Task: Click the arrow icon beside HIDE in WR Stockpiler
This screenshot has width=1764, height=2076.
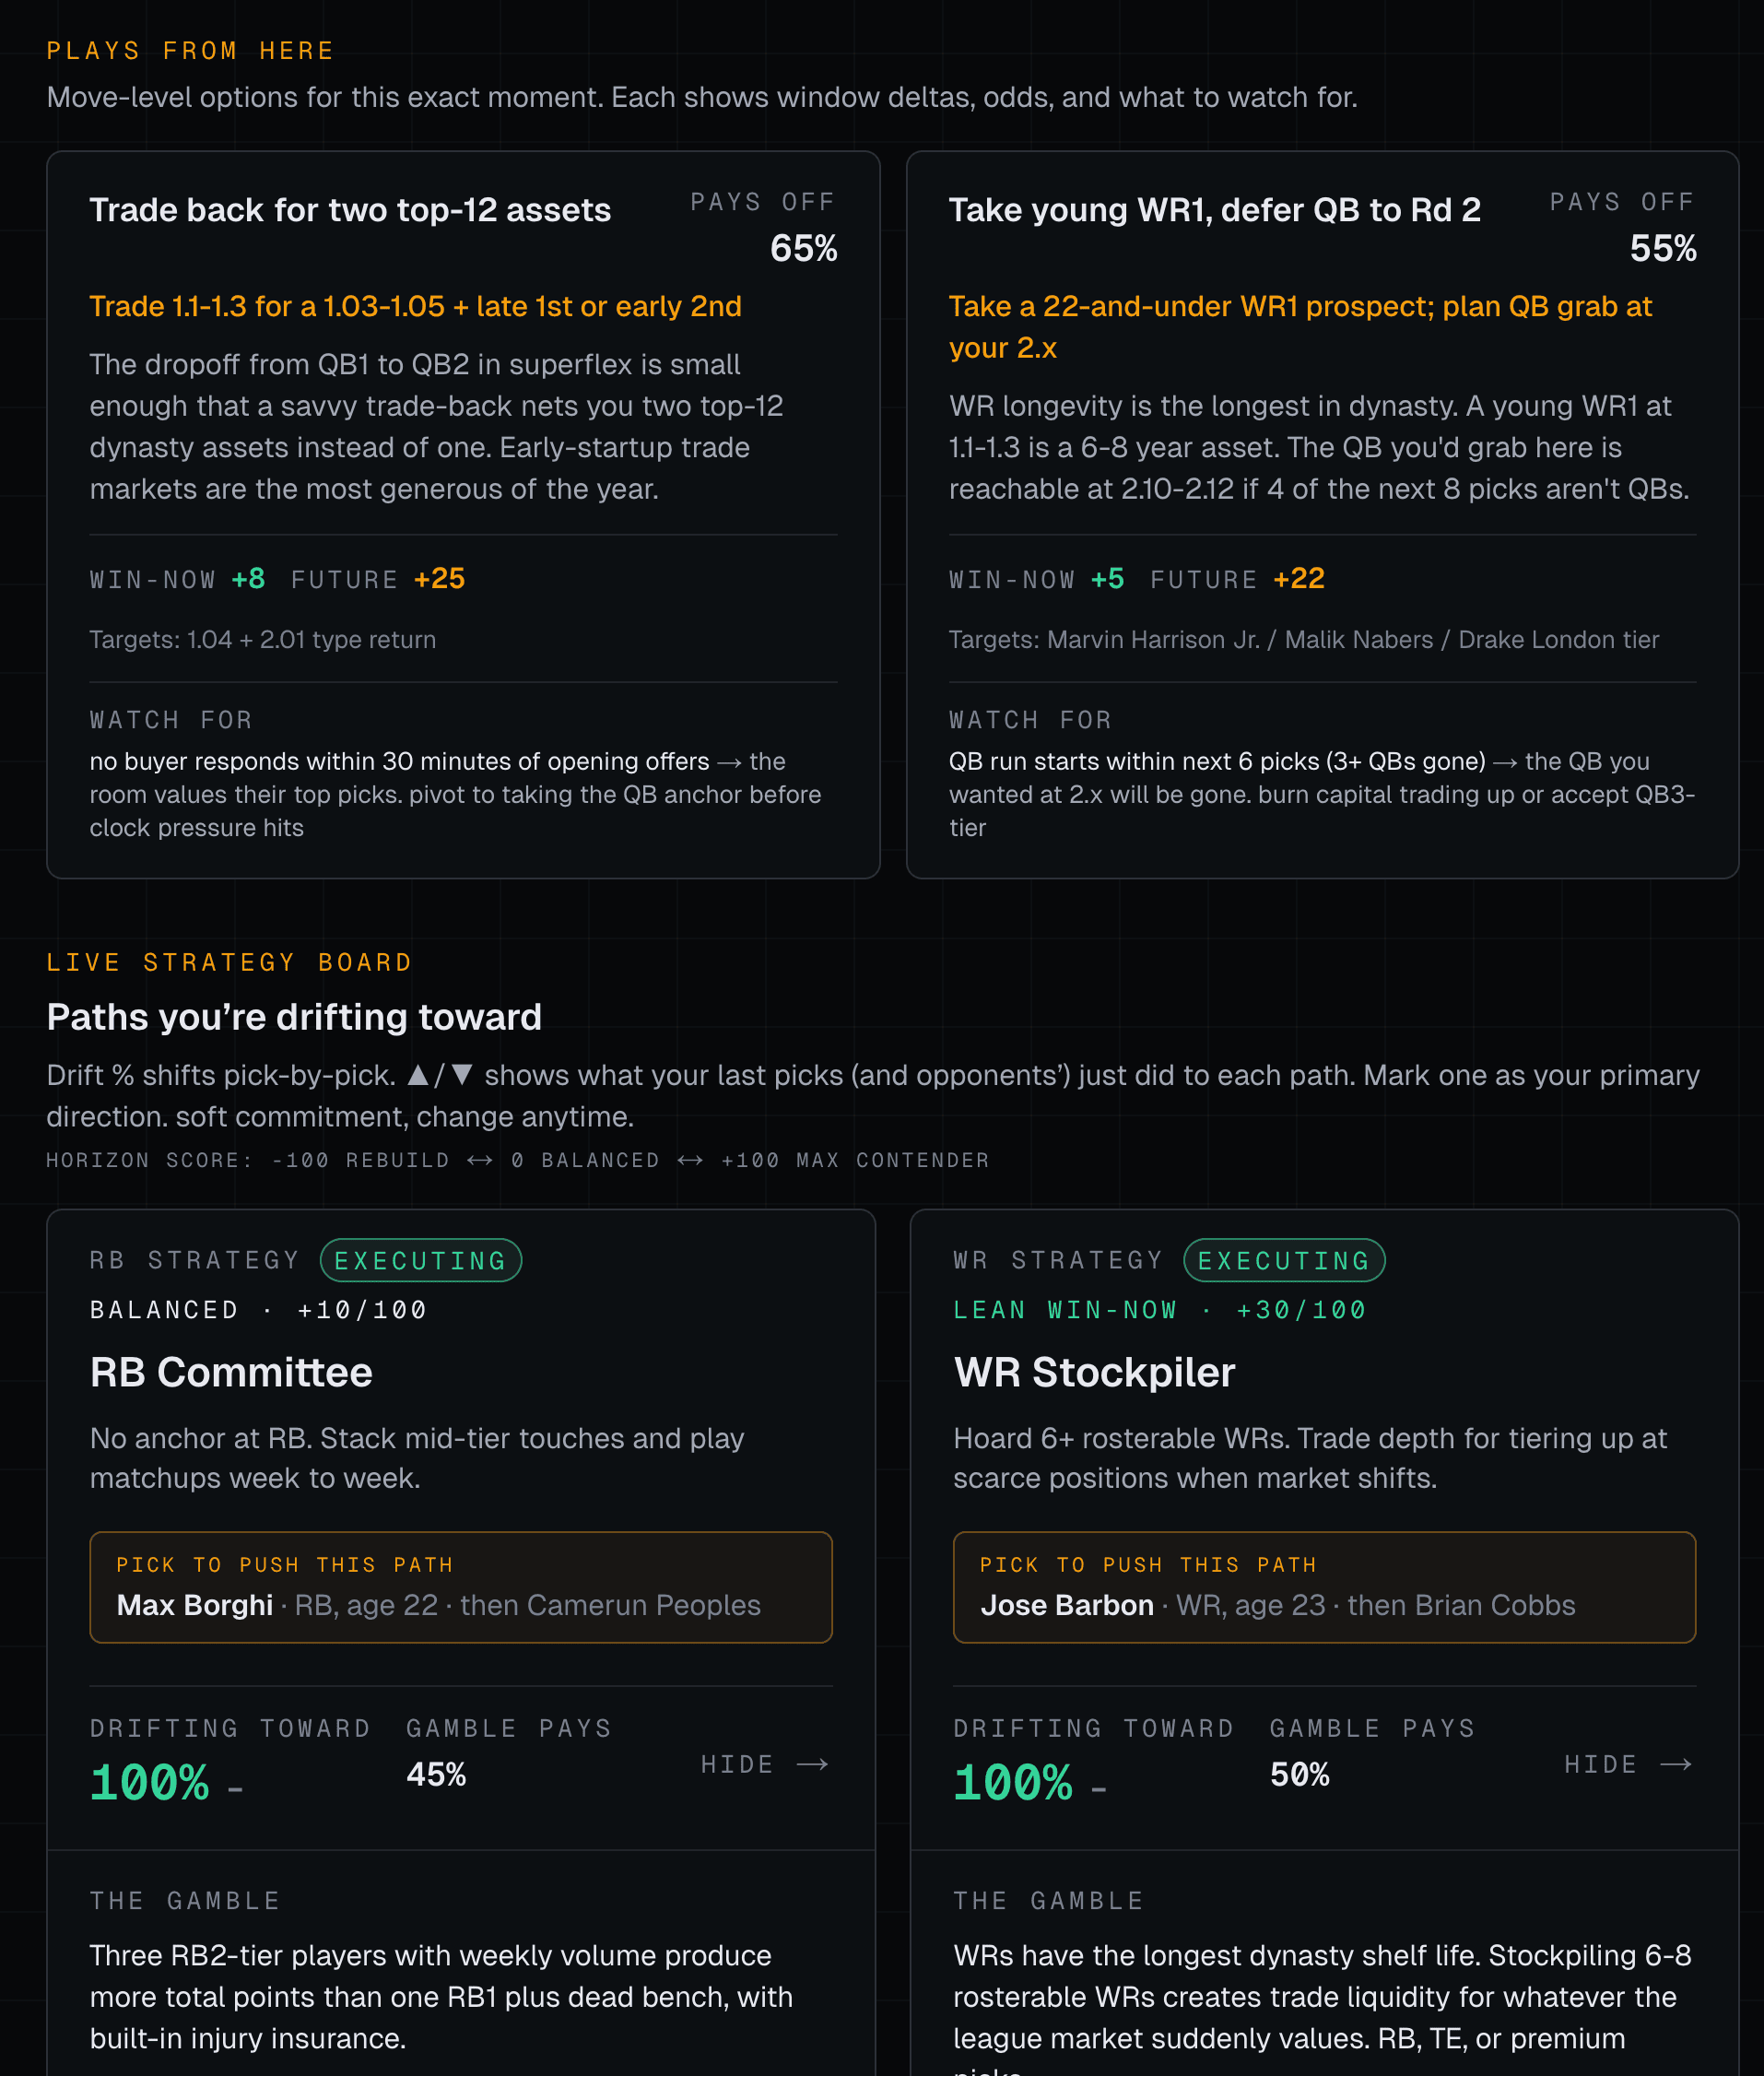Action: coord(1676,1764)
